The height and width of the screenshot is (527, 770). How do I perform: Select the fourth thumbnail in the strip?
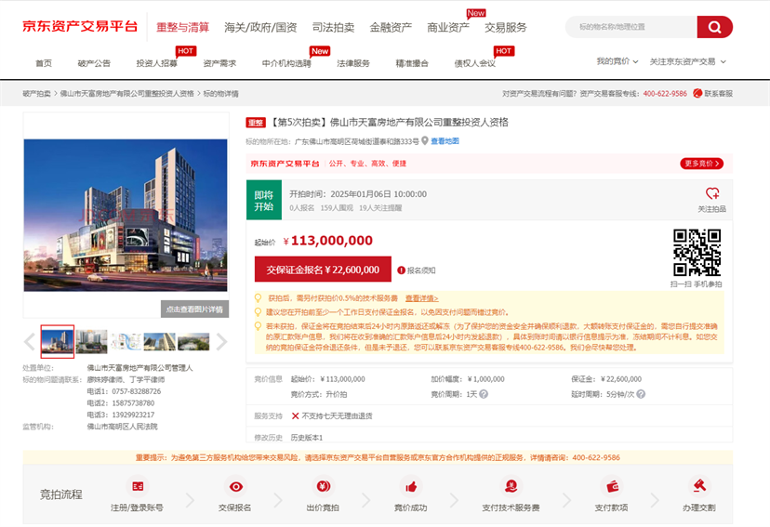pos(160,341)
